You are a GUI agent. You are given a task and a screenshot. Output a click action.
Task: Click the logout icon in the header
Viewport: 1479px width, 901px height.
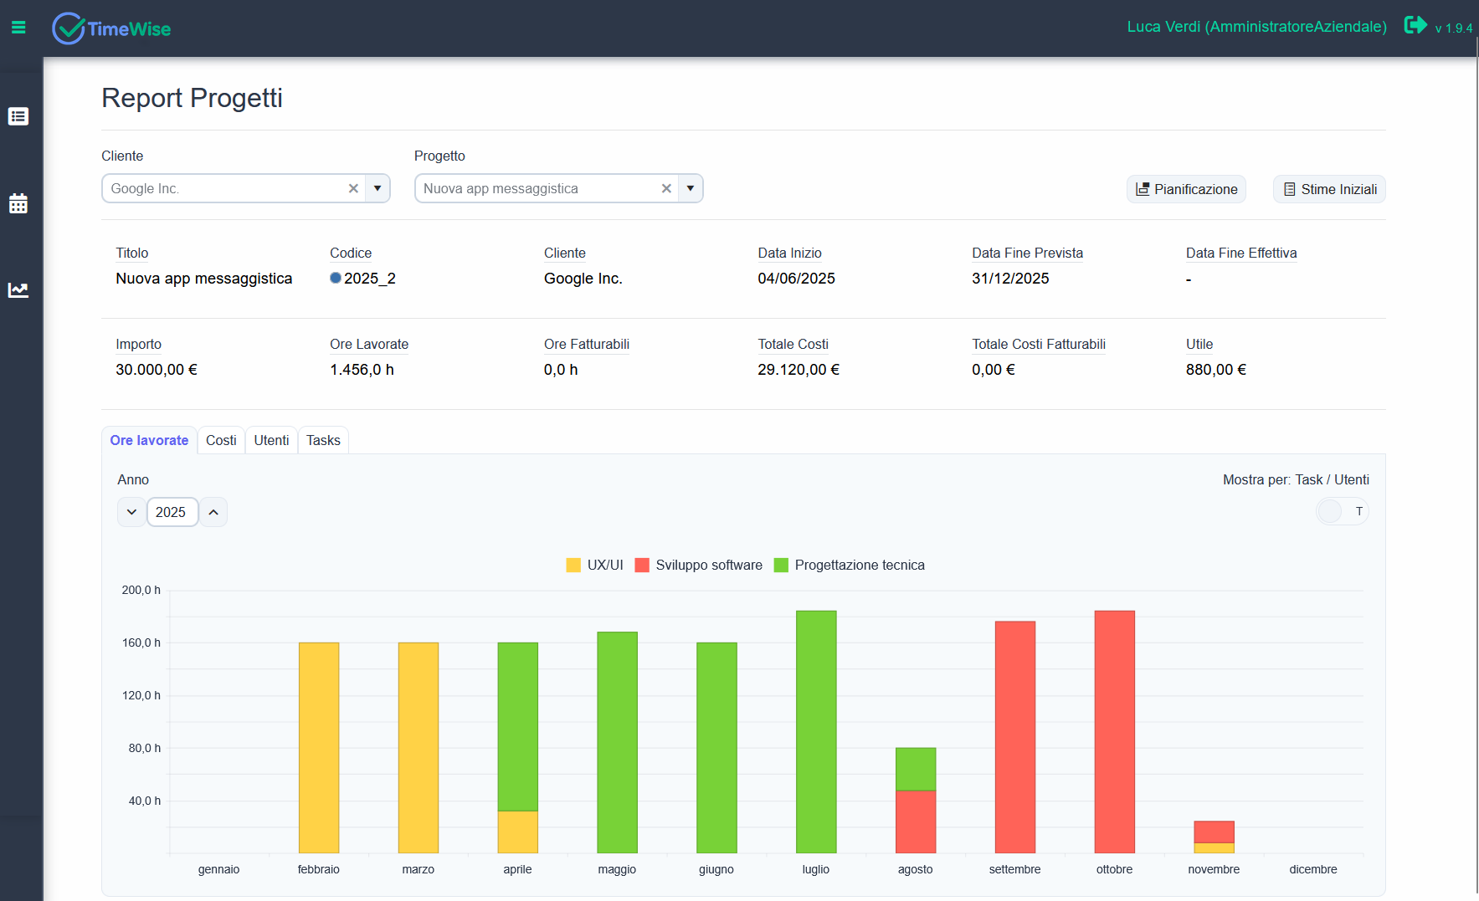[1415, 25]
